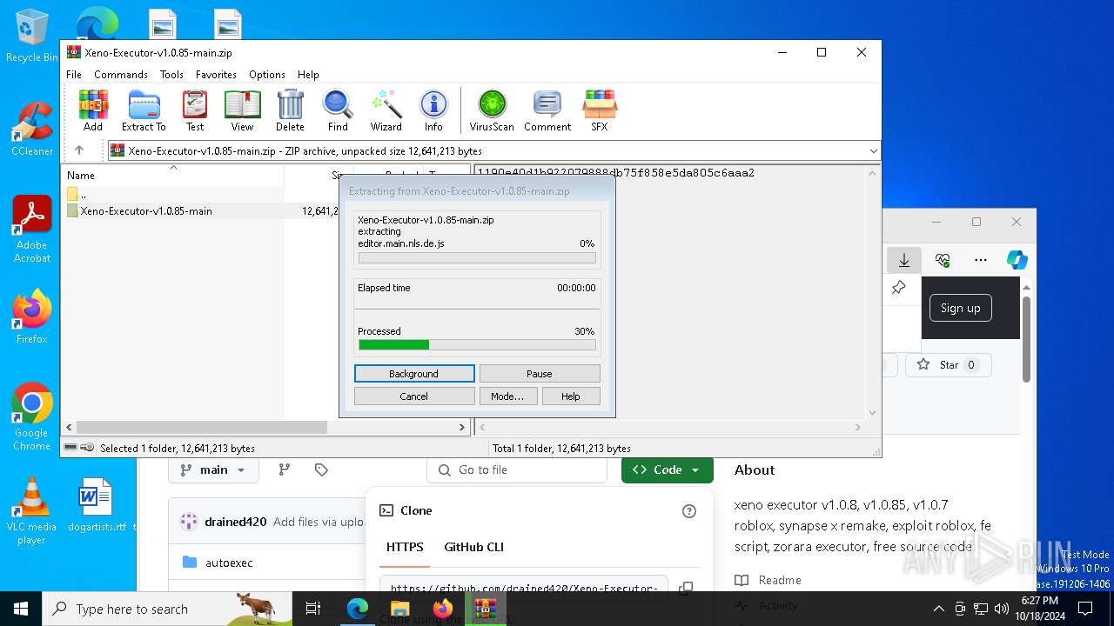Viewport: 1114px width, 626px height.
Task: Click the Background button in extraction dialog
Action: (x=414, y=374)
